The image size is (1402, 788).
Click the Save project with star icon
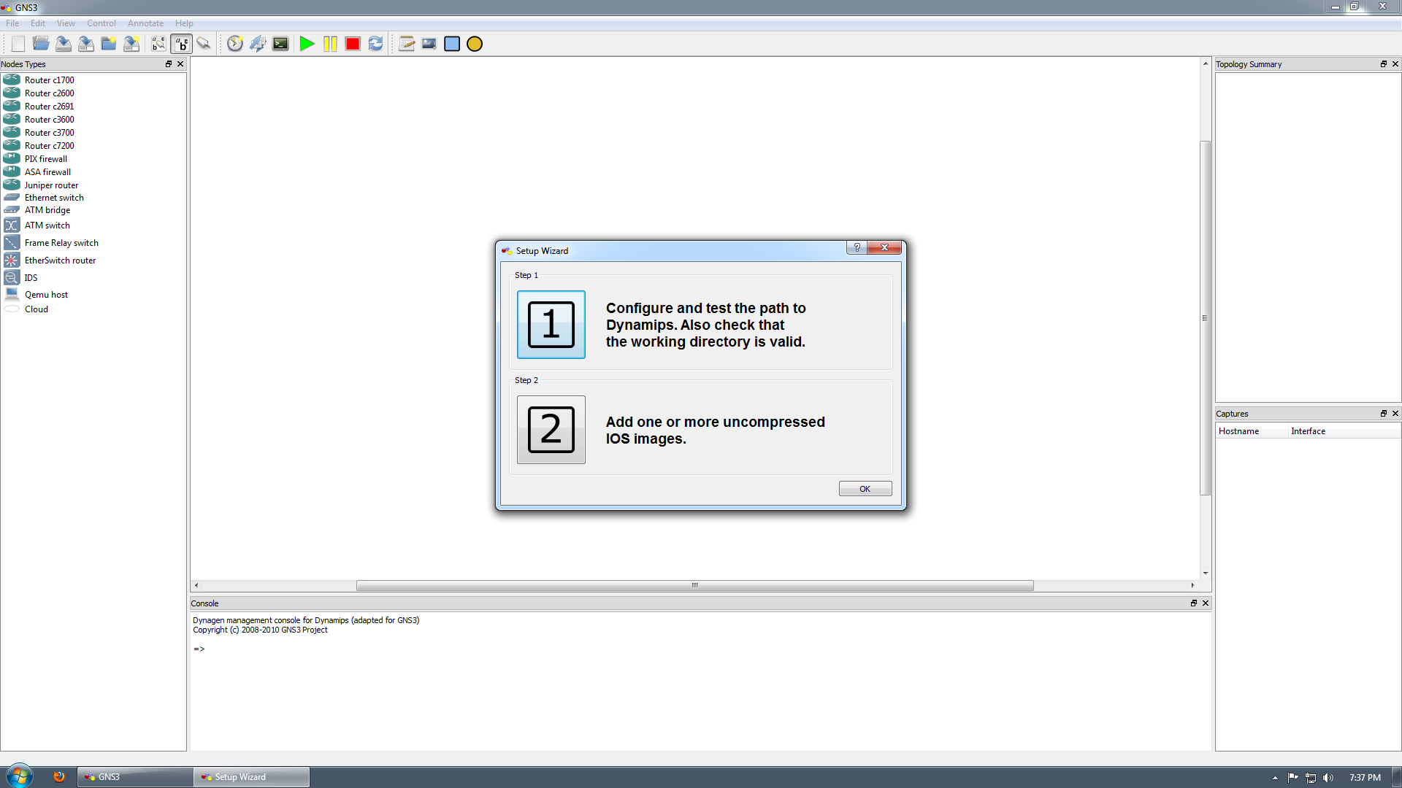(131, 44)
